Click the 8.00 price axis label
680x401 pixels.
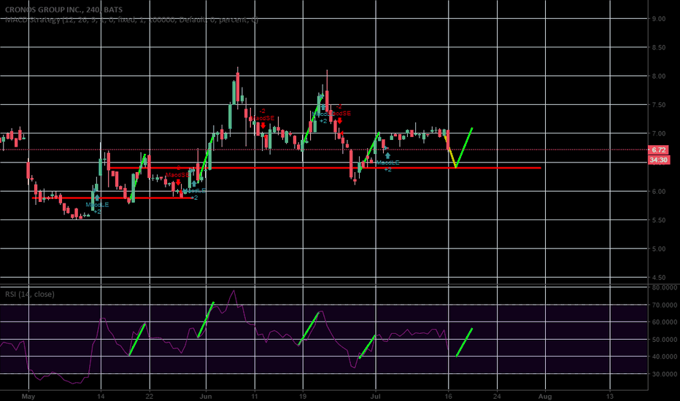pyautogui.click(x=658, y=76)
